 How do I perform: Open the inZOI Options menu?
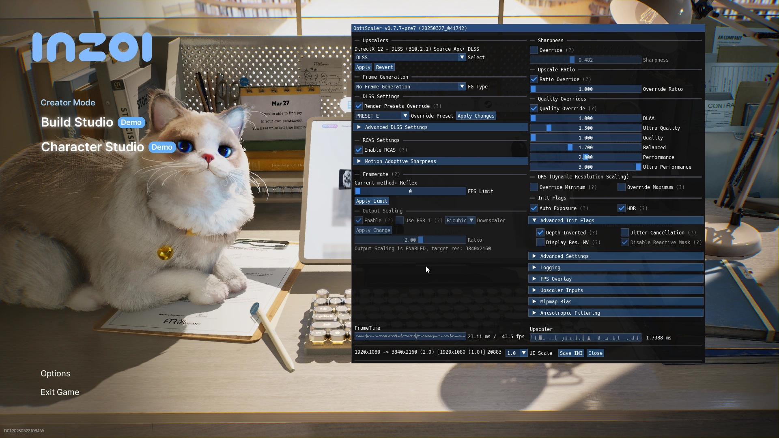[x=56, y=374]
